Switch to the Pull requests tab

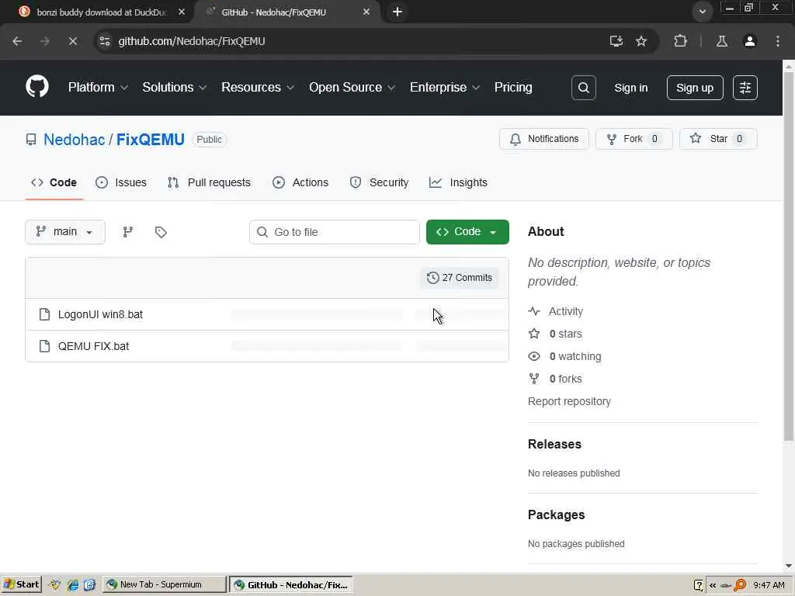(x=209, y=182)
